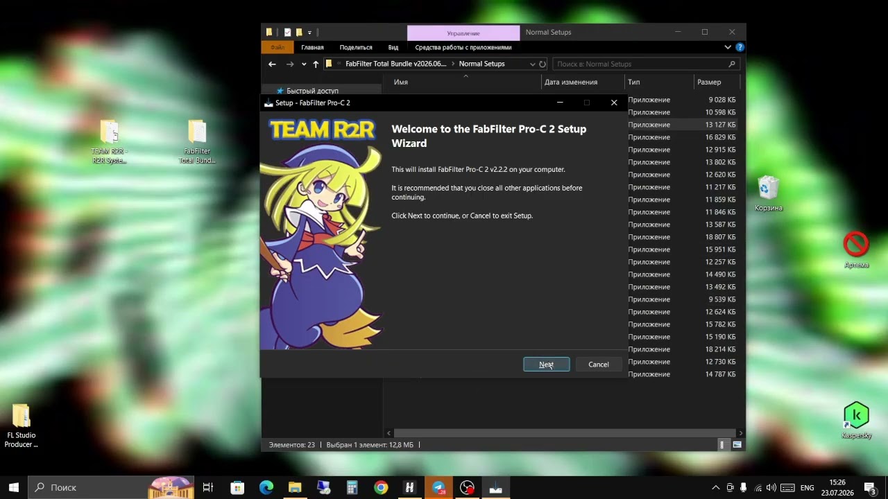Click the search box in Normal Setups
The height and width of the screenshot is (499, 888).
[645, 64]
